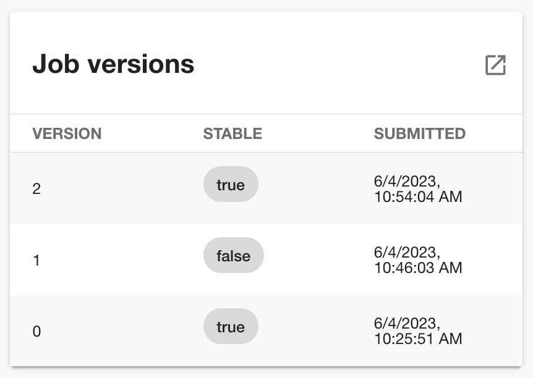
Task: Click the 10:46:03 AM submitted timestamp
Action: click(418, 267)
